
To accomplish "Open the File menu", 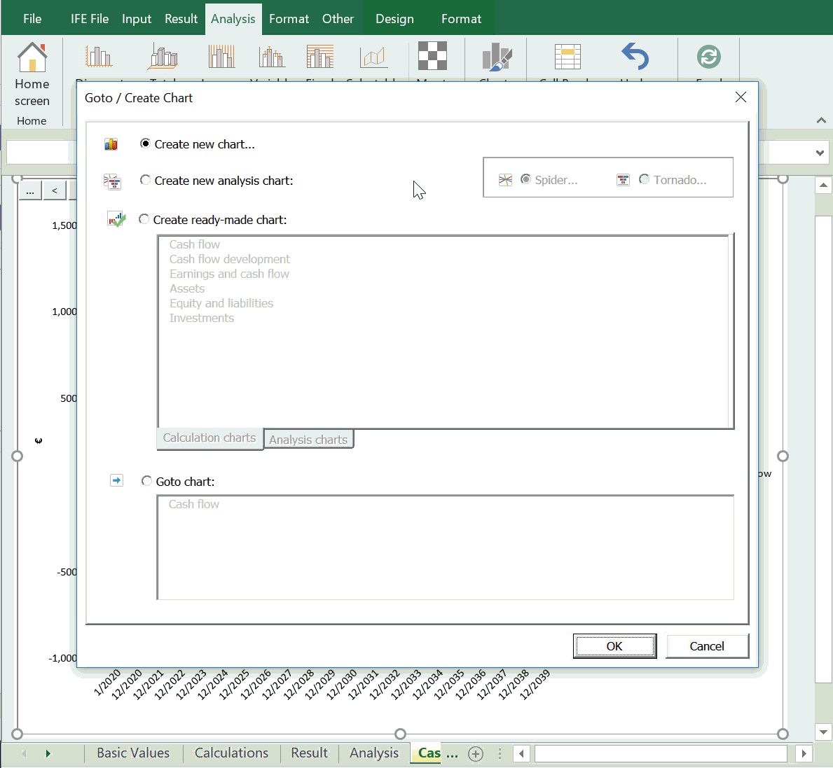I will pyautogui.click(x=32, y=19).
